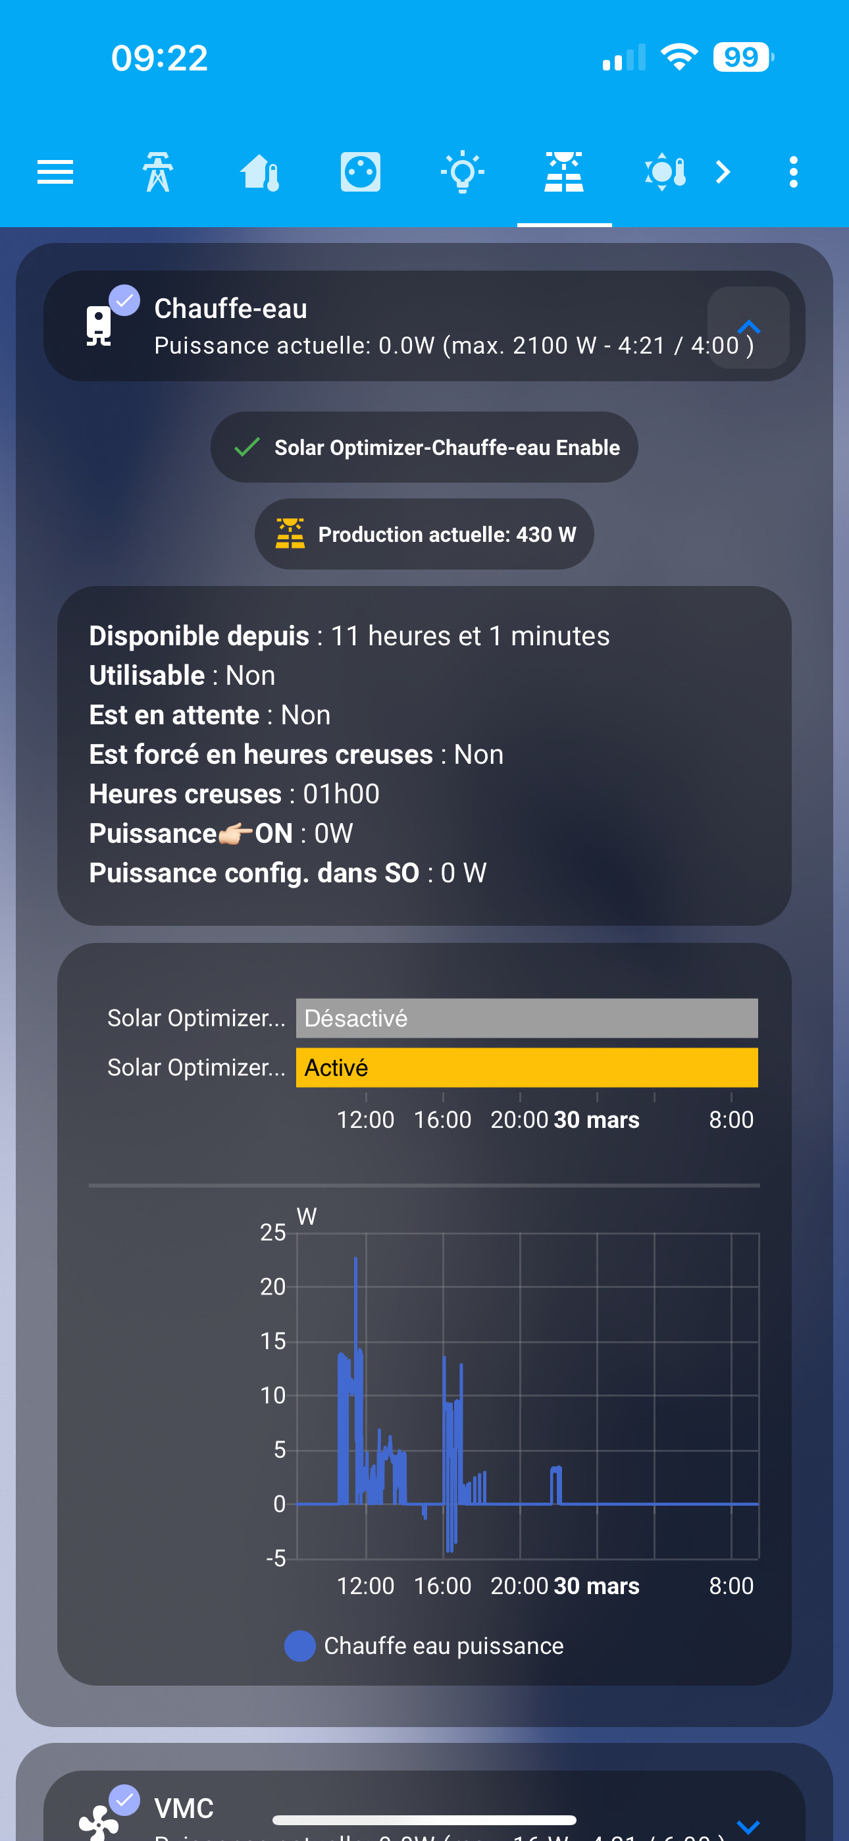Click the tallest power spike in graph

[x=355, y=1262]
